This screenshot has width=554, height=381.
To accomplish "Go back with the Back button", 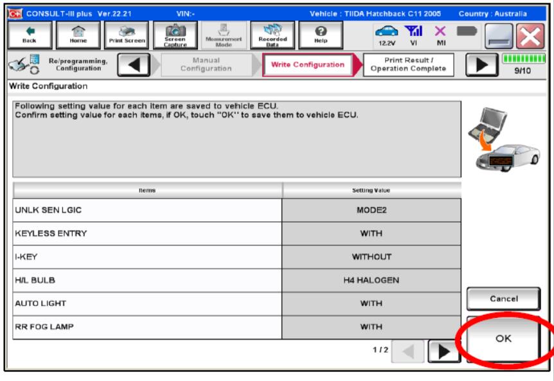I will (30, 35).
